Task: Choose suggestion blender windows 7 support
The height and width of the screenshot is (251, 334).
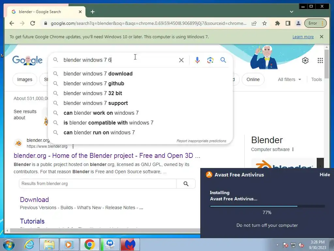Action: pos(141,103)
